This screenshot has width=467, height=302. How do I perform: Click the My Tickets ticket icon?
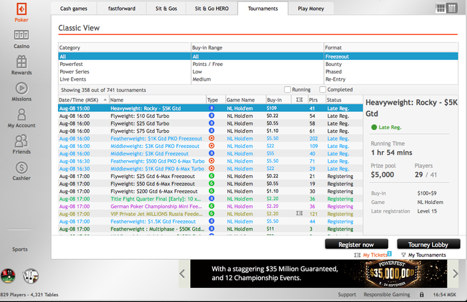point(357,255)
